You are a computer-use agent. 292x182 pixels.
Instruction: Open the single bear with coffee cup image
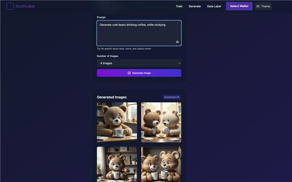pos(117,122)
